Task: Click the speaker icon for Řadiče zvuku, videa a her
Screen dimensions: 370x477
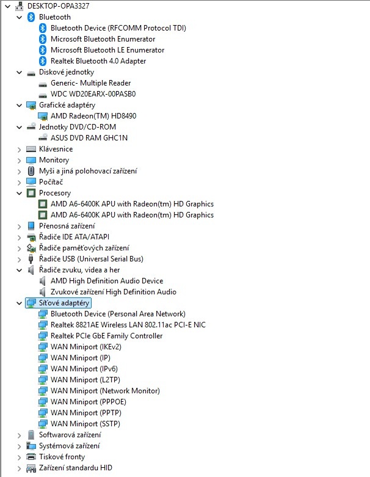Action: (x=31, y=270)
